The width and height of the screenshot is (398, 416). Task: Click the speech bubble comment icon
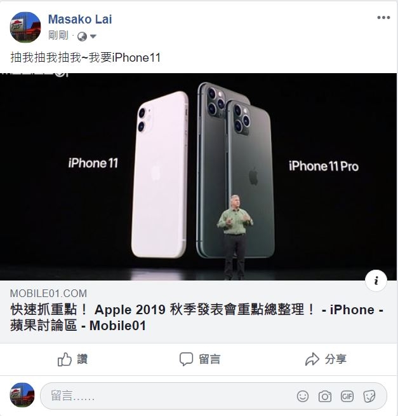pos(186,359)
